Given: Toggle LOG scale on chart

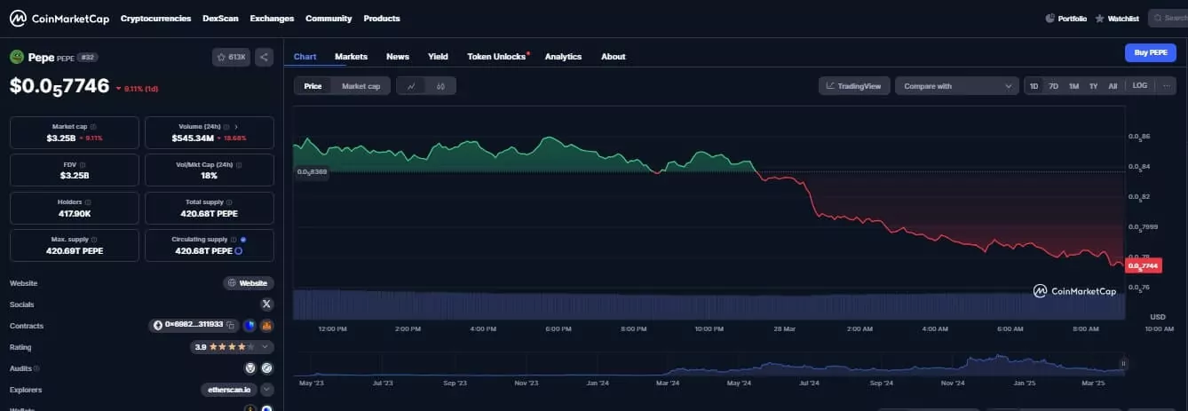Looking at the screenshot, I should click(1140, 86).
